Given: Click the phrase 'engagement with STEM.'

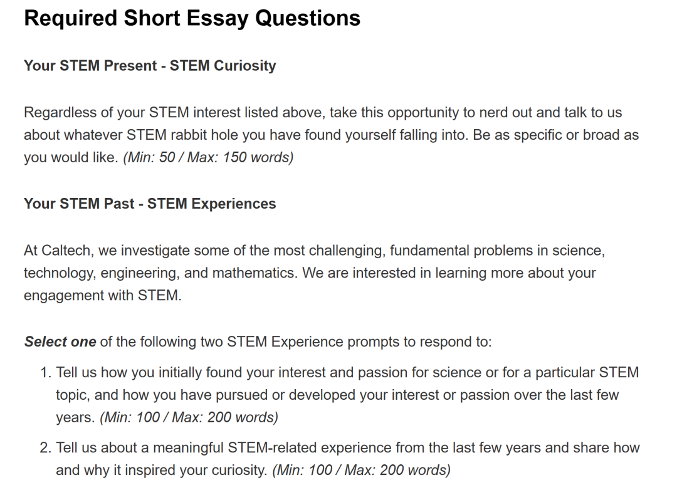Looking at the screenshot, I should [103, 295].
